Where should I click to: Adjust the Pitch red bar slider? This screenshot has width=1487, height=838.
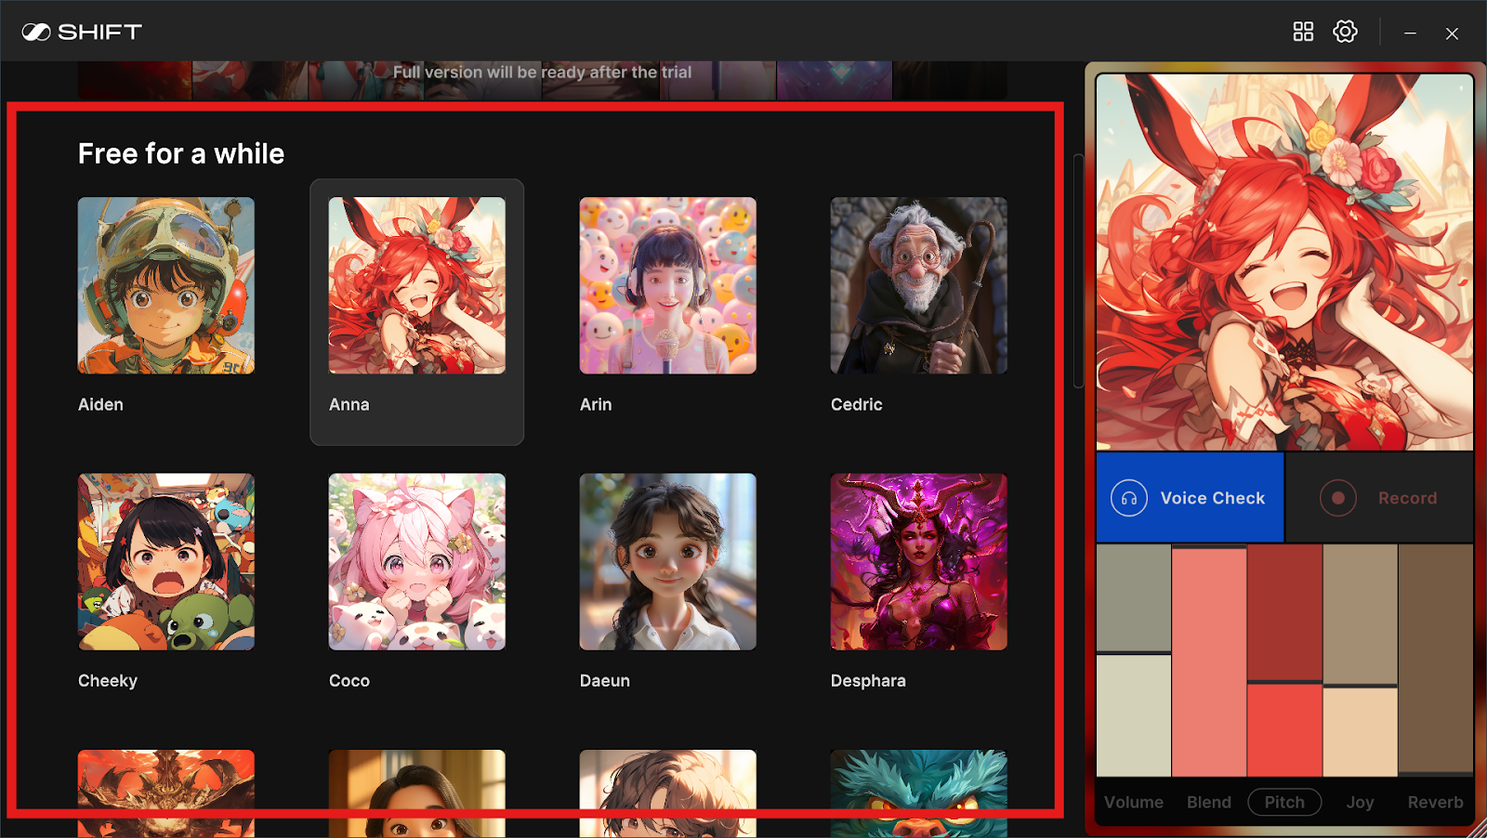click(1284, 660)
